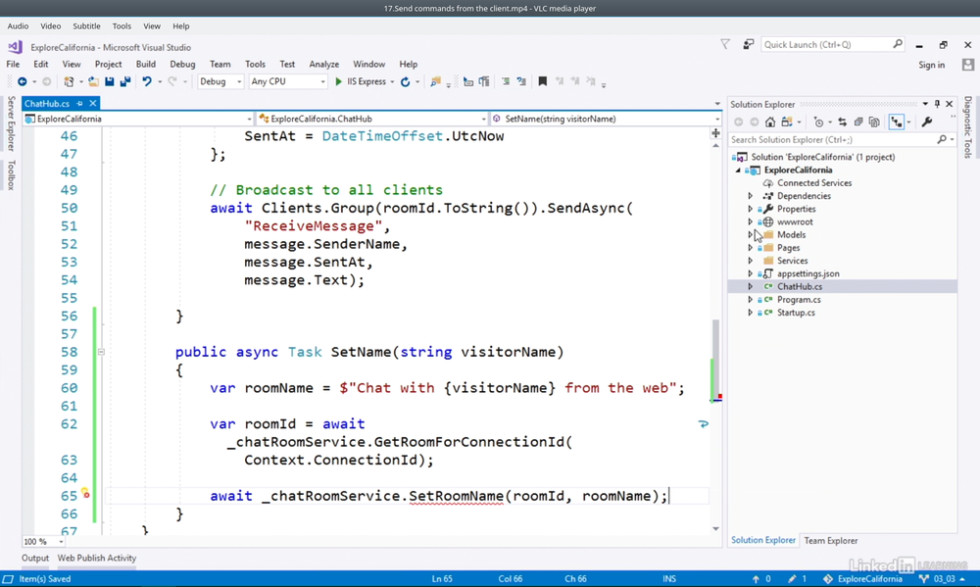
Task: Expand the Services folder
Action: (750, 261)
